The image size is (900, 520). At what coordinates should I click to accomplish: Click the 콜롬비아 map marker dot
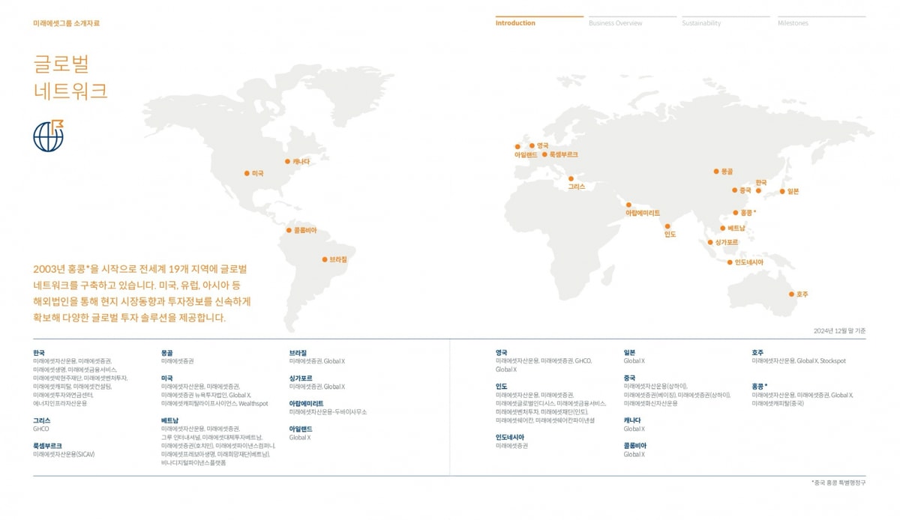[x=289, y=230]
